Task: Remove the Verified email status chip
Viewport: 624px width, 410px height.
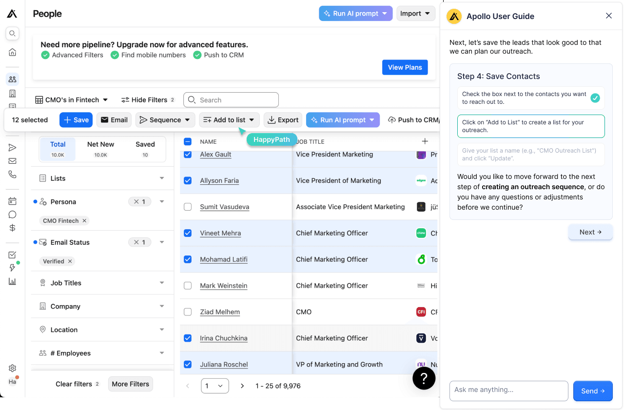Action: (70, 261)
